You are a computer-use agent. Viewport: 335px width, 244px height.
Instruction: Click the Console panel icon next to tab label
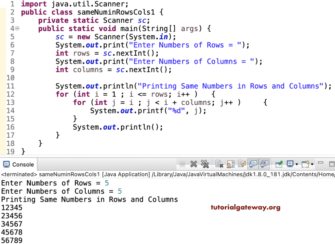pos(6,164)
